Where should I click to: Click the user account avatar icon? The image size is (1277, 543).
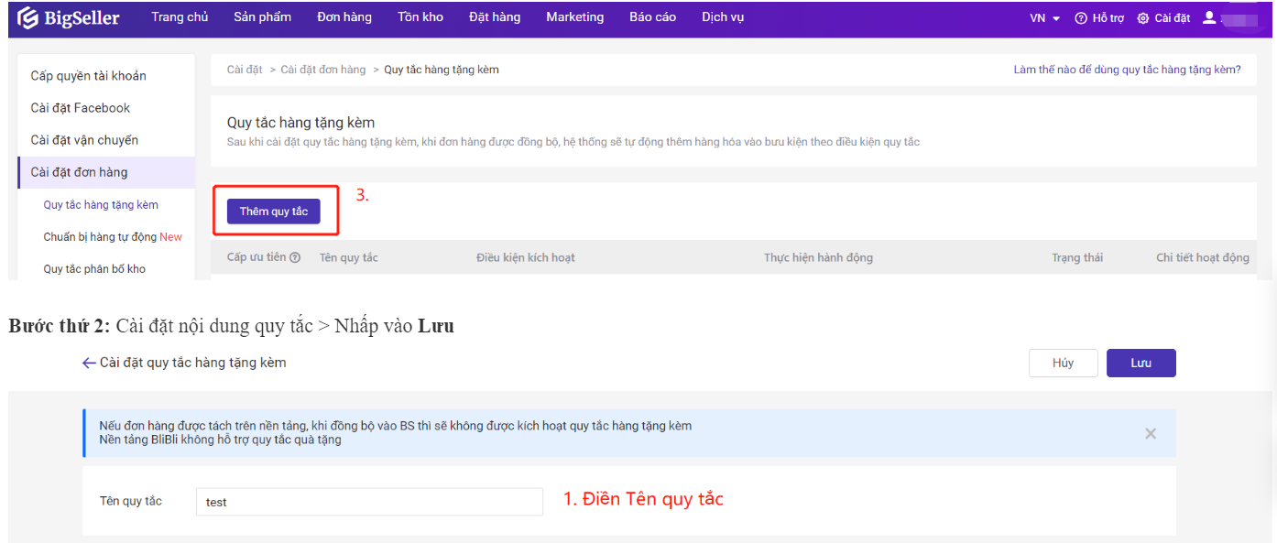point(1209,17)
